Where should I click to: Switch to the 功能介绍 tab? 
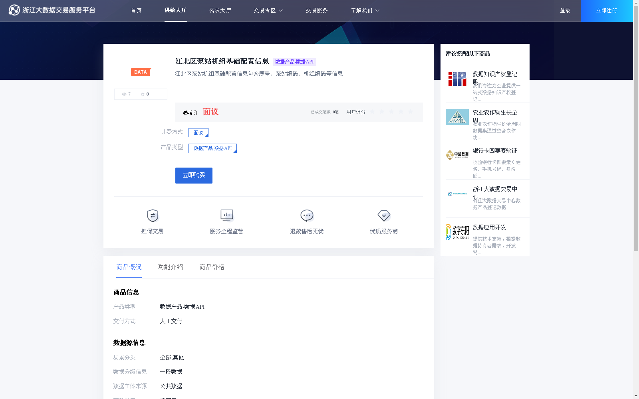pyautogui.click(x=171, y=267)
